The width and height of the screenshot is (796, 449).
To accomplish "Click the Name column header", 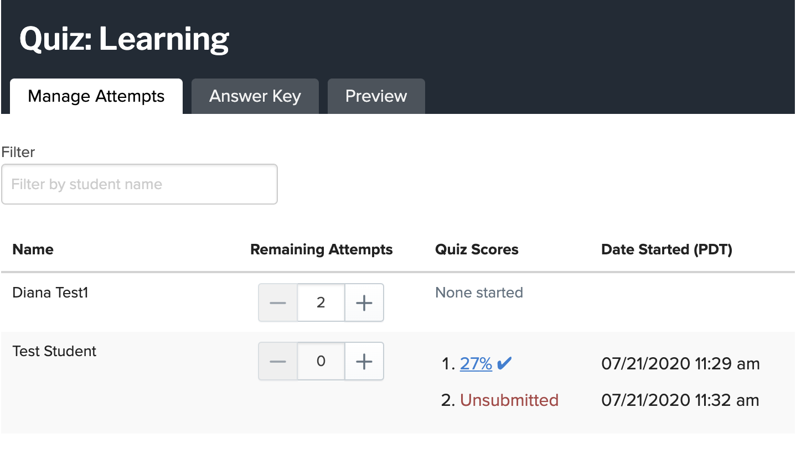I will (x=33, y=249).
